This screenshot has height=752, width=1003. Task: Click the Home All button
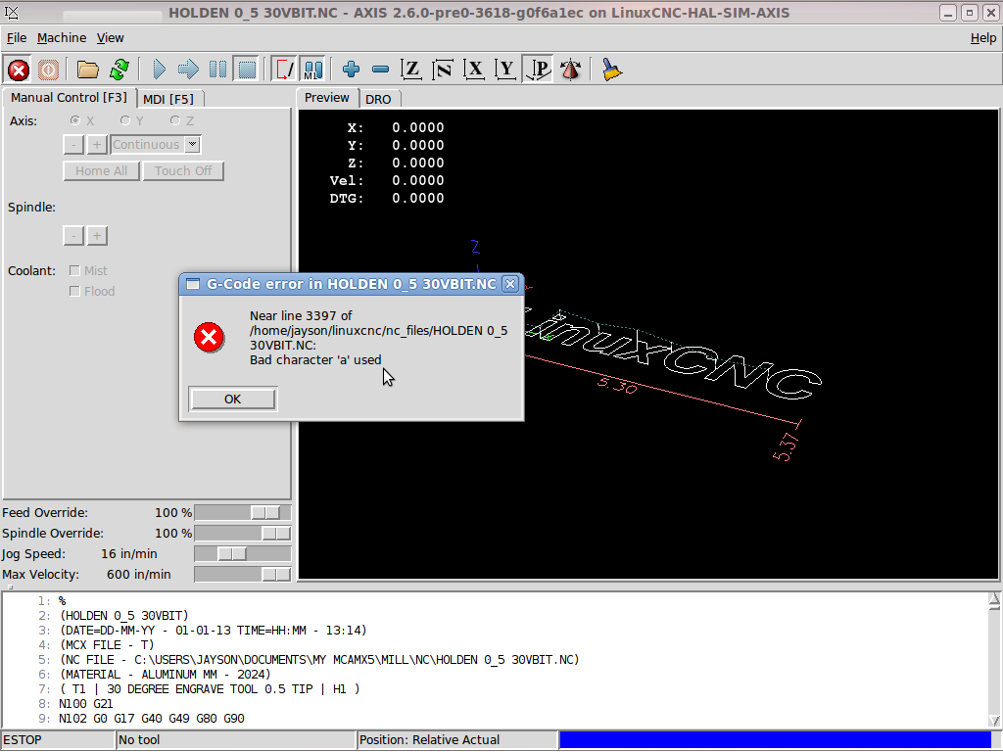click(x=101, y=170)
